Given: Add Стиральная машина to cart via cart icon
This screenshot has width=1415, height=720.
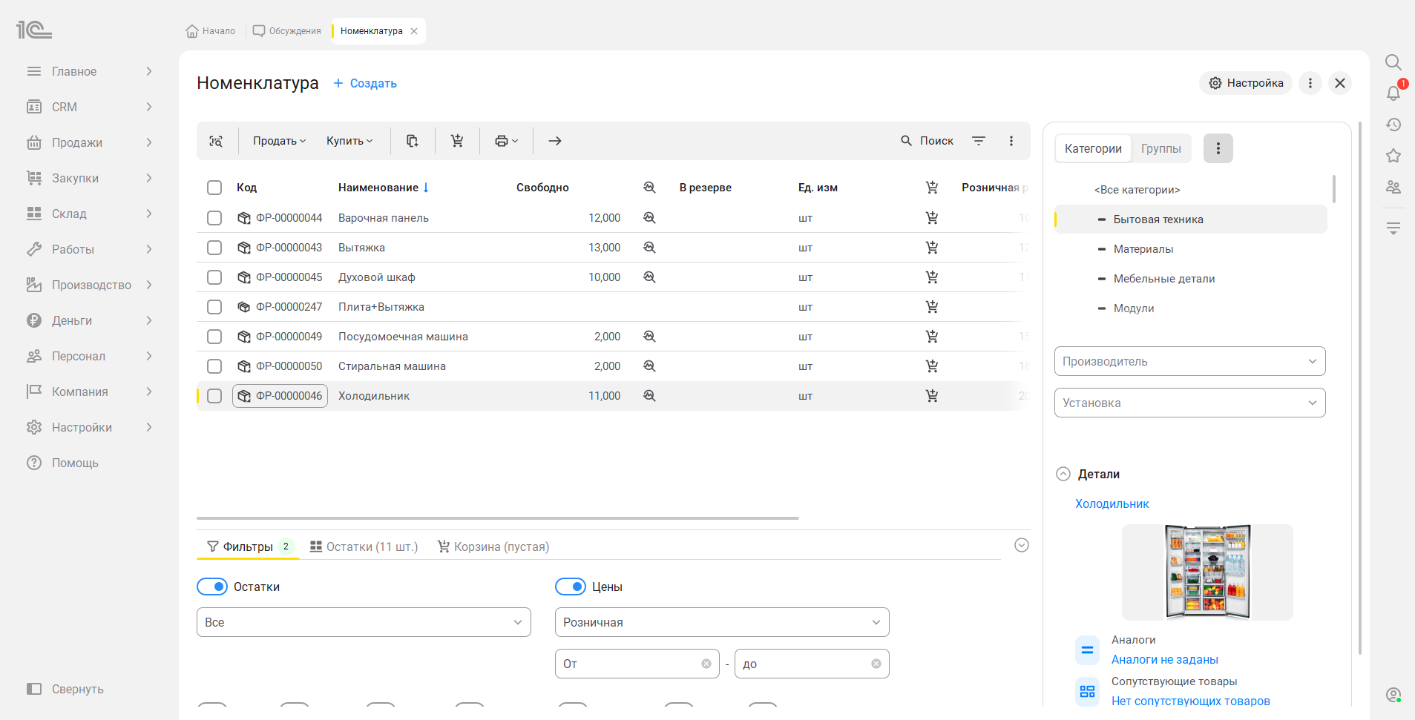Looking at the screenshot, I should [932, 366].
